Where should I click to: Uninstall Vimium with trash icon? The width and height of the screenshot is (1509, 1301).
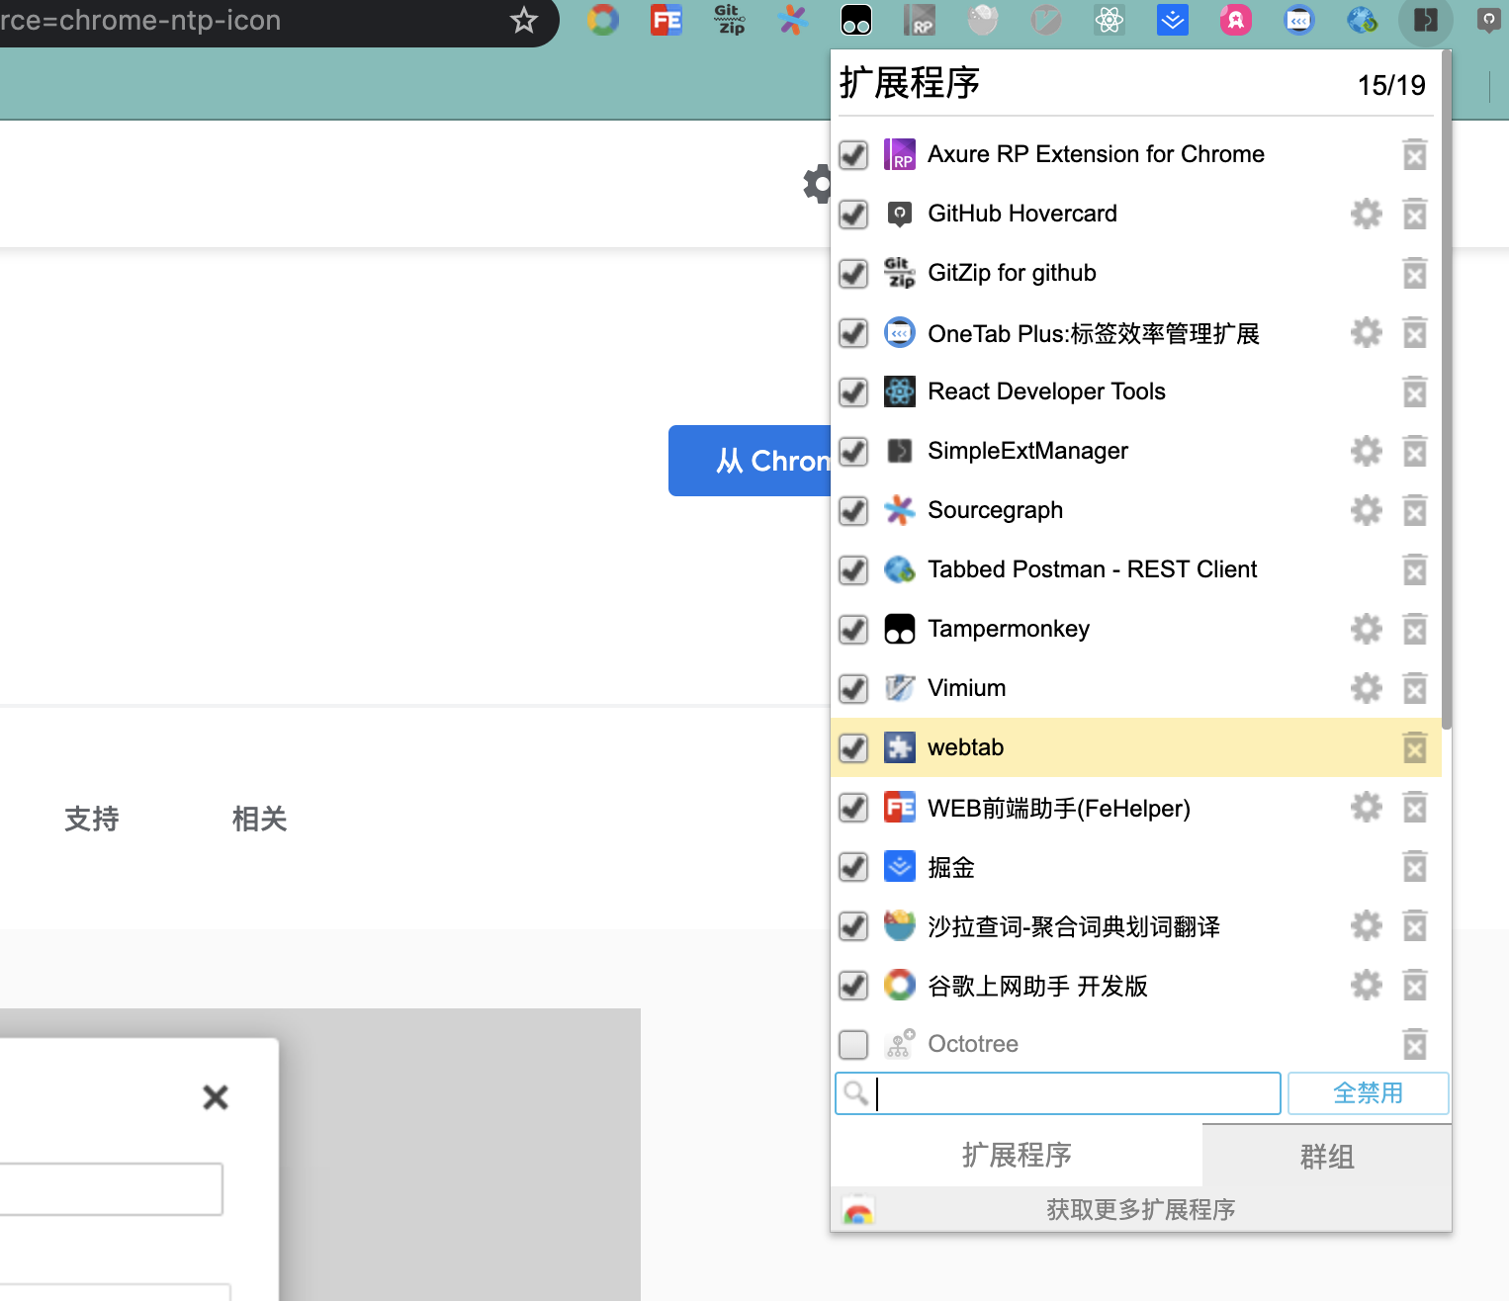(x=1415, y=688)
